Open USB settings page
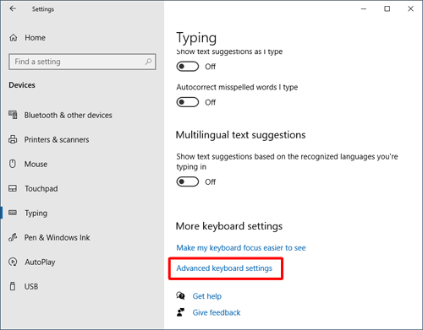 tap(31, 287)
